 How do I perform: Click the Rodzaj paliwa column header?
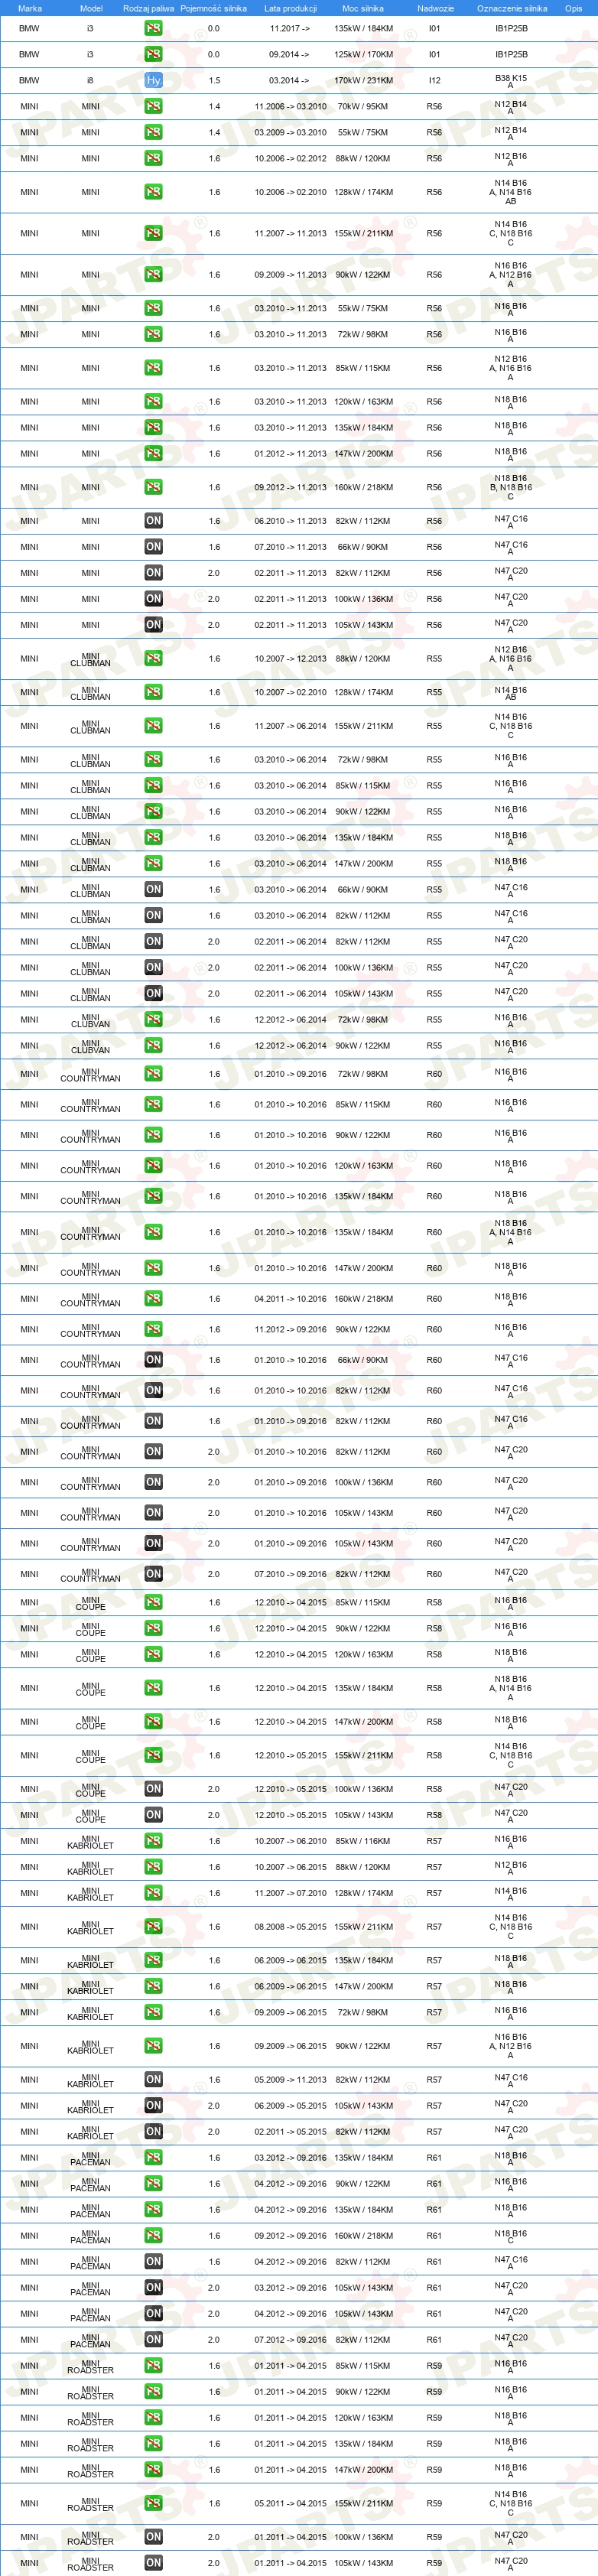[148, 8]
